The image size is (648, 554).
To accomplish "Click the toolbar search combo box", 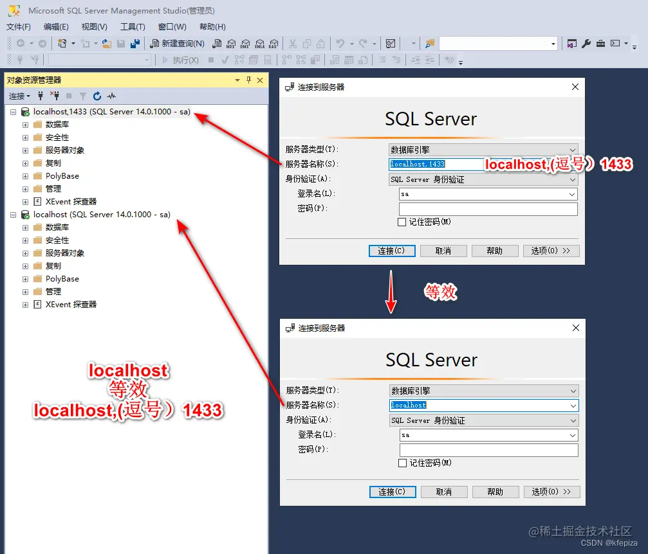I will click(x=498, y=43).
